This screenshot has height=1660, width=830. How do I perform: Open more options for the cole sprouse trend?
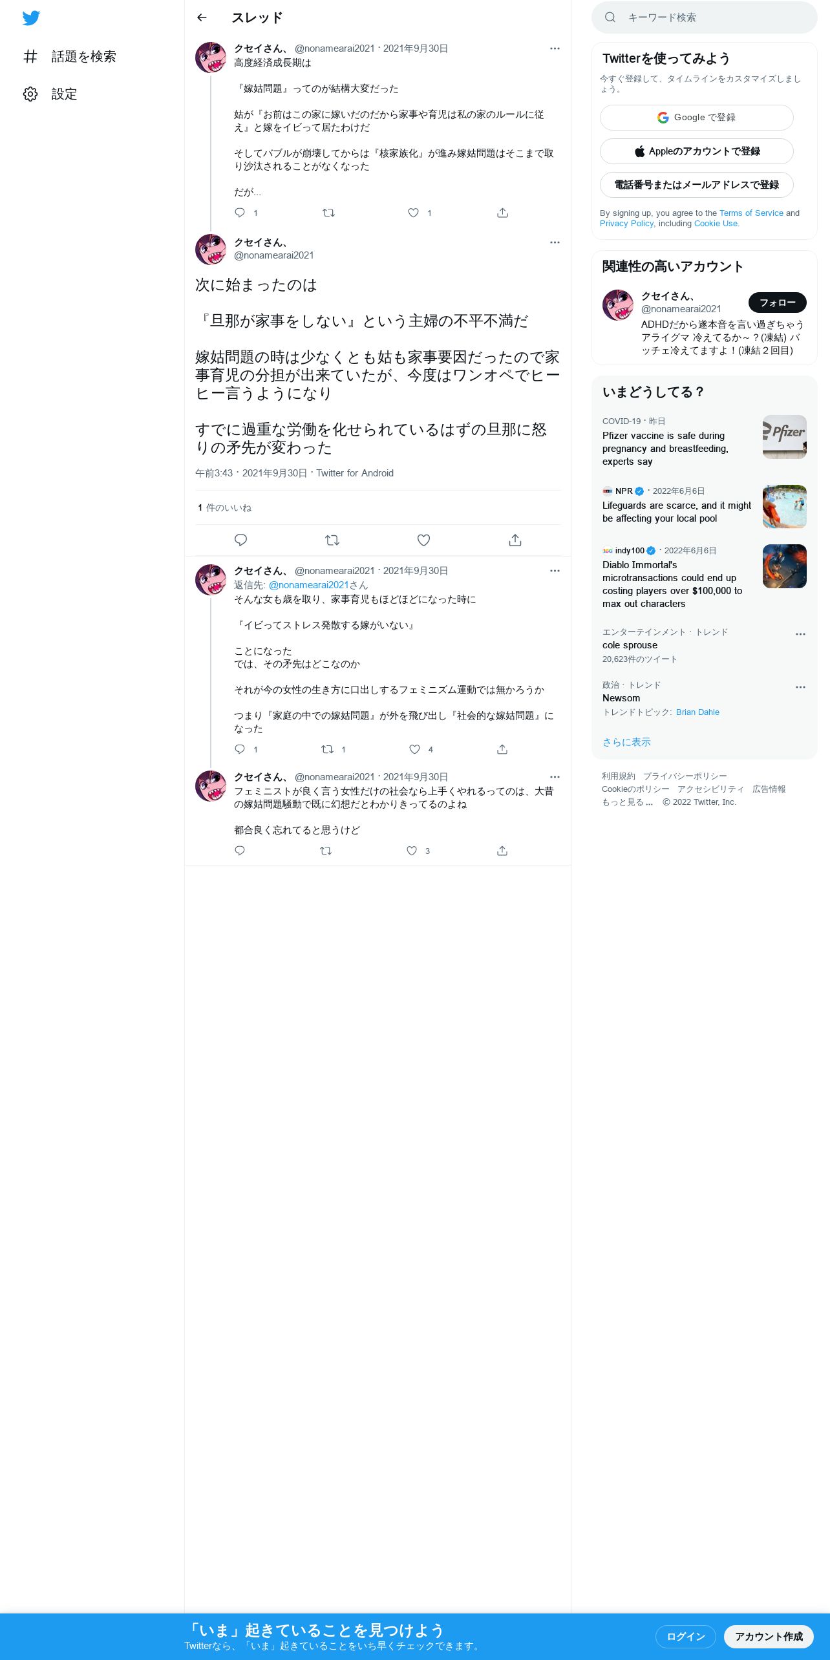(800, 634)
